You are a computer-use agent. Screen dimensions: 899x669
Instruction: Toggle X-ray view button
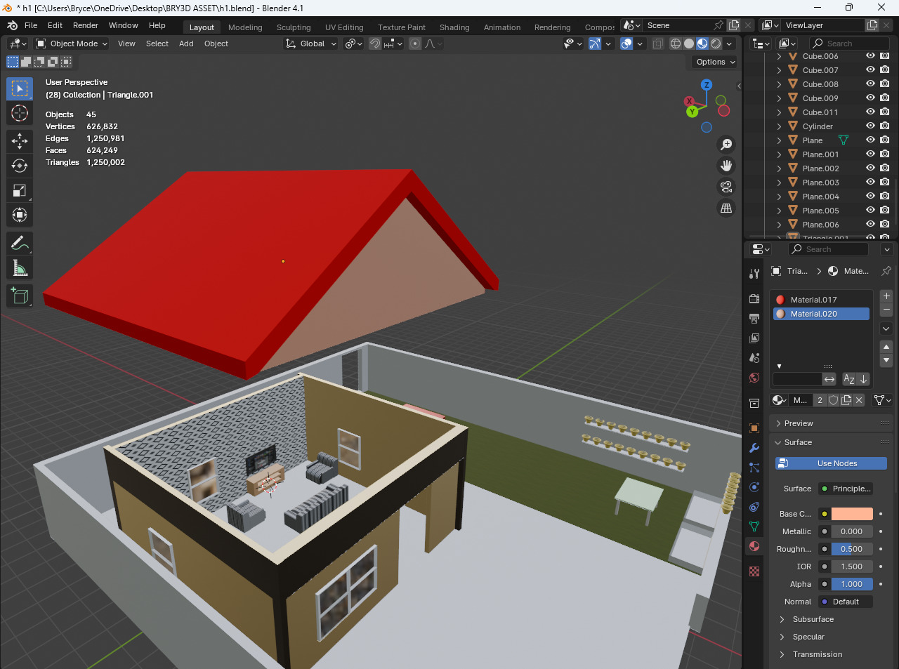[658, 44]
